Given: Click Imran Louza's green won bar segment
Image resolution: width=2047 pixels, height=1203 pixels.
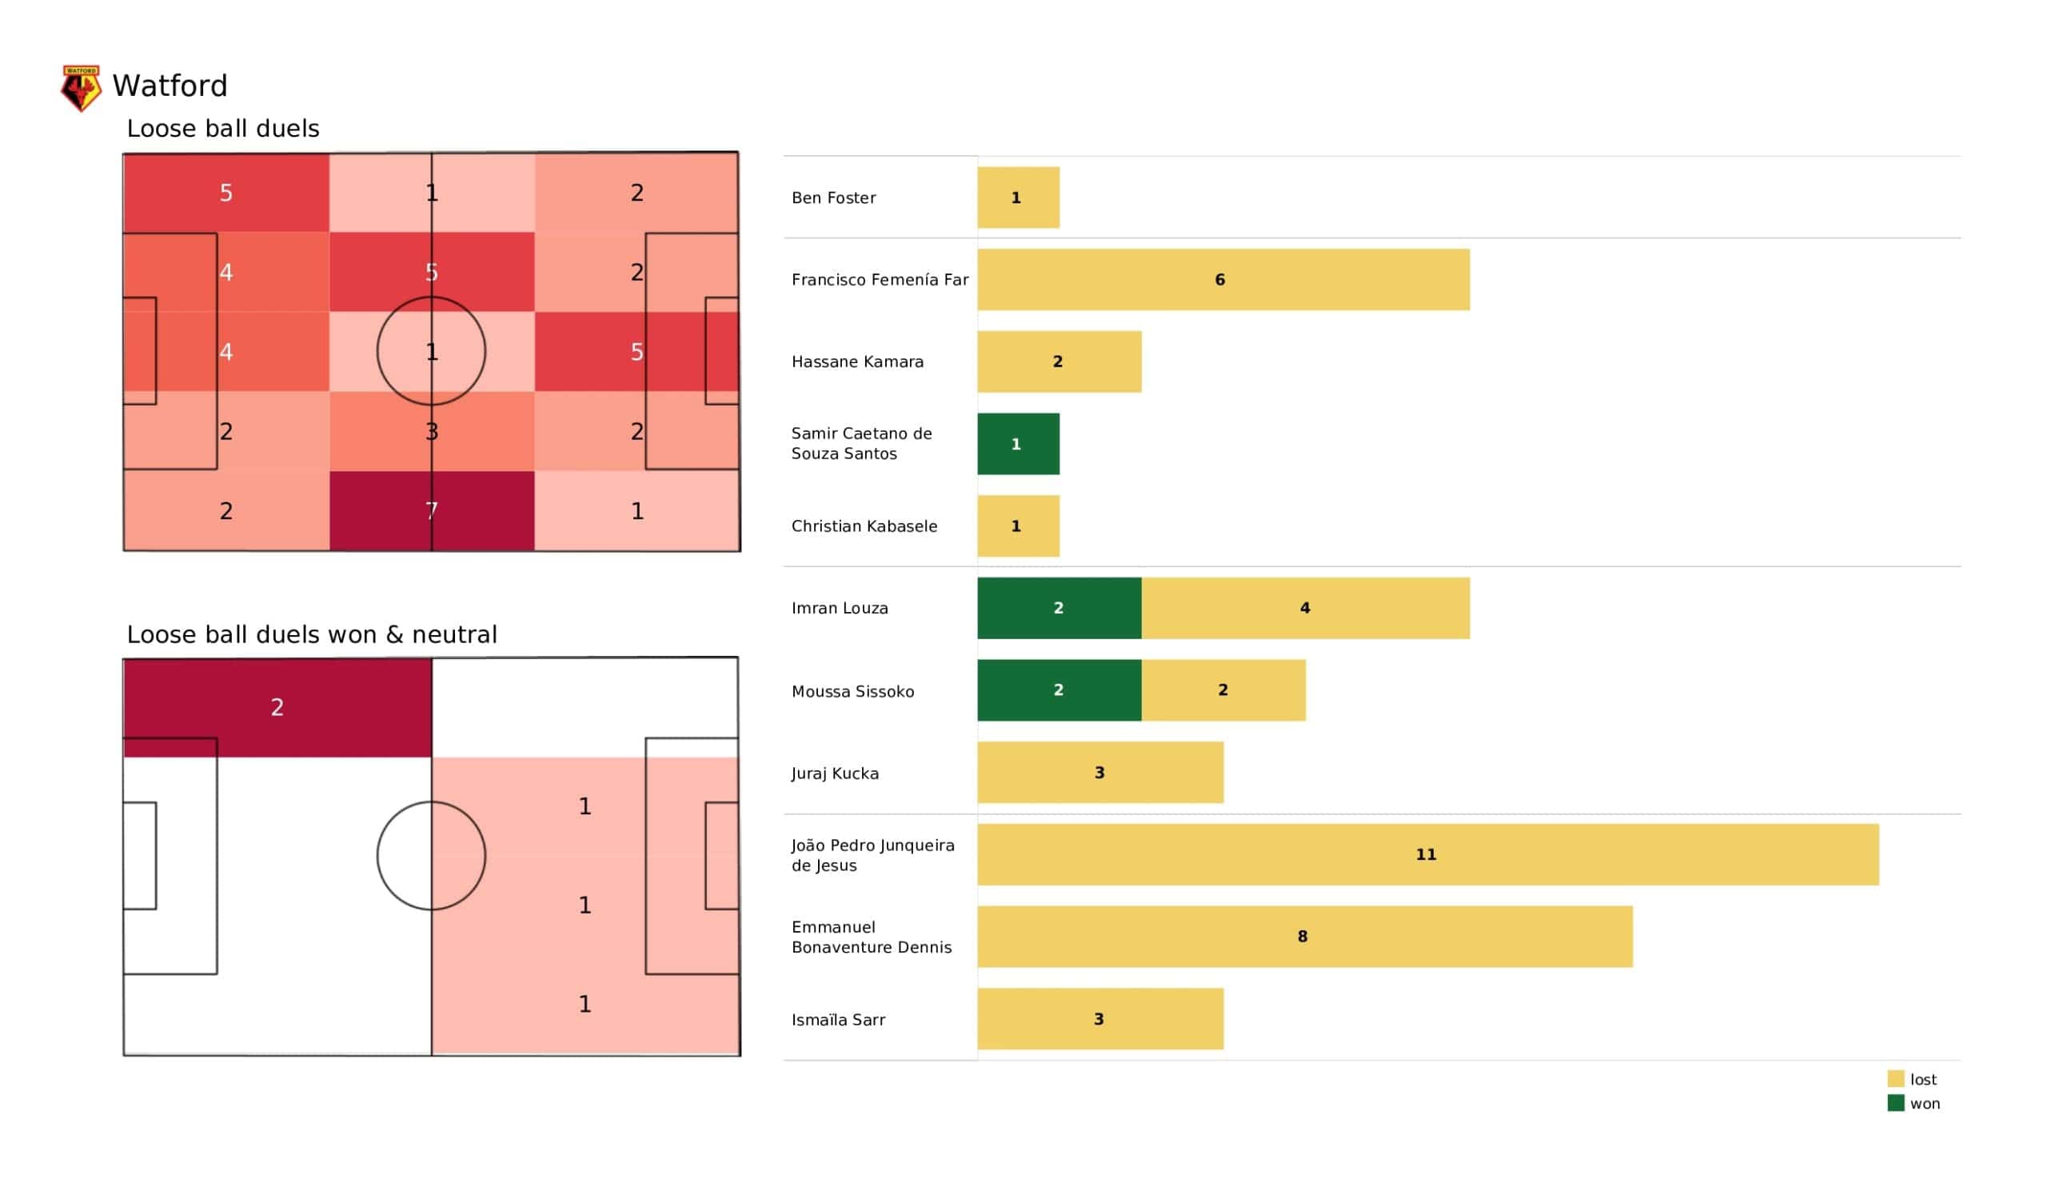Looking at the screenshot, I should point(1059,608).
